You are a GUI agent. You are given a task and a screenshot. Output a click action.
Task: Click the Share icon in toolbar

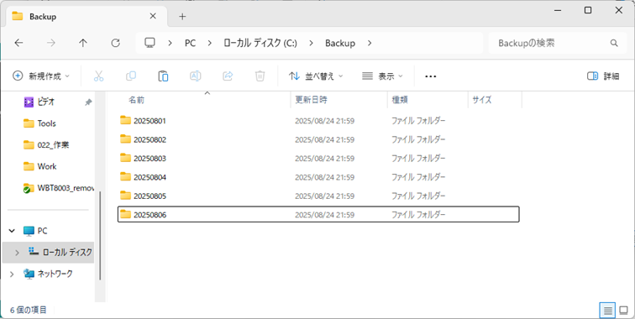tap(228, 76)
